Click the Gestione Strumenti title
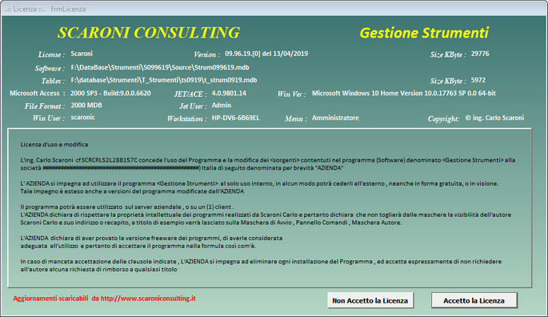The height and width of the screenshot is (317, 548). point(424,33)
